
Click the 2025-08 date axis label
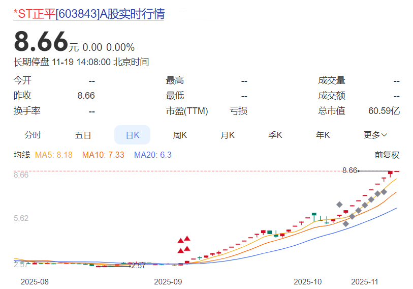35,282
